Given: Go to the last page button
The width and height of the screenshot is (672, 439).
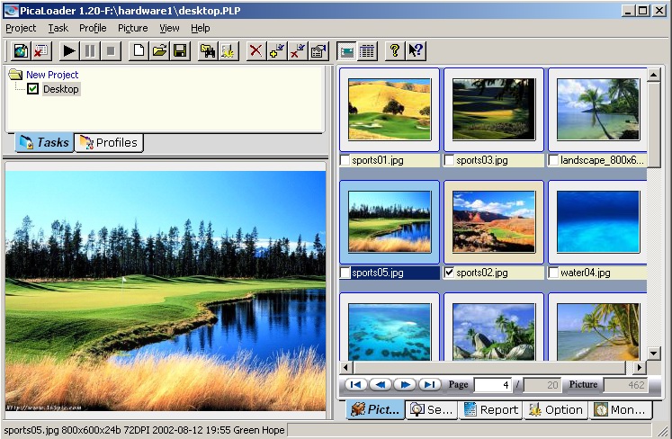Looking at the screenshot, I should pos(430,385).
